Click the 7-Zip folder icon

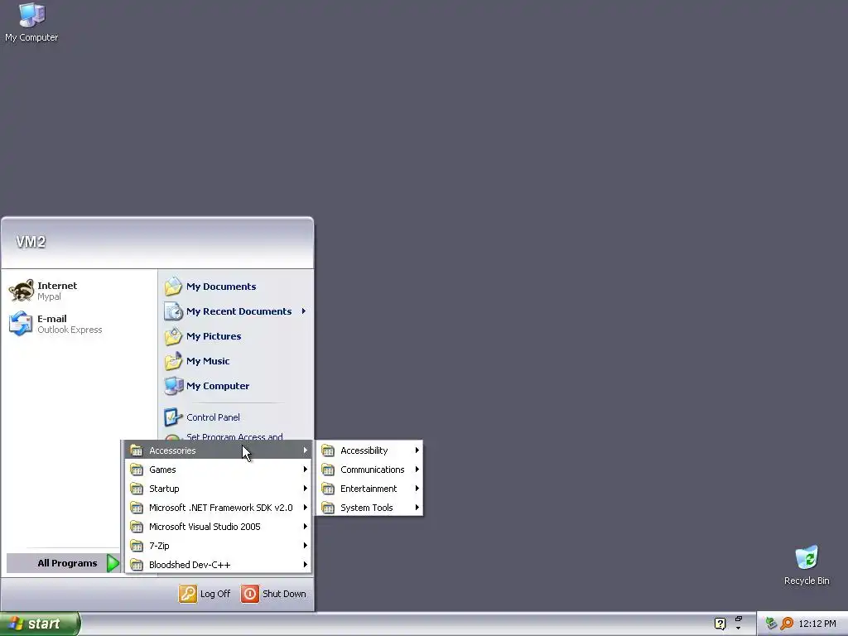click(137, 546)
